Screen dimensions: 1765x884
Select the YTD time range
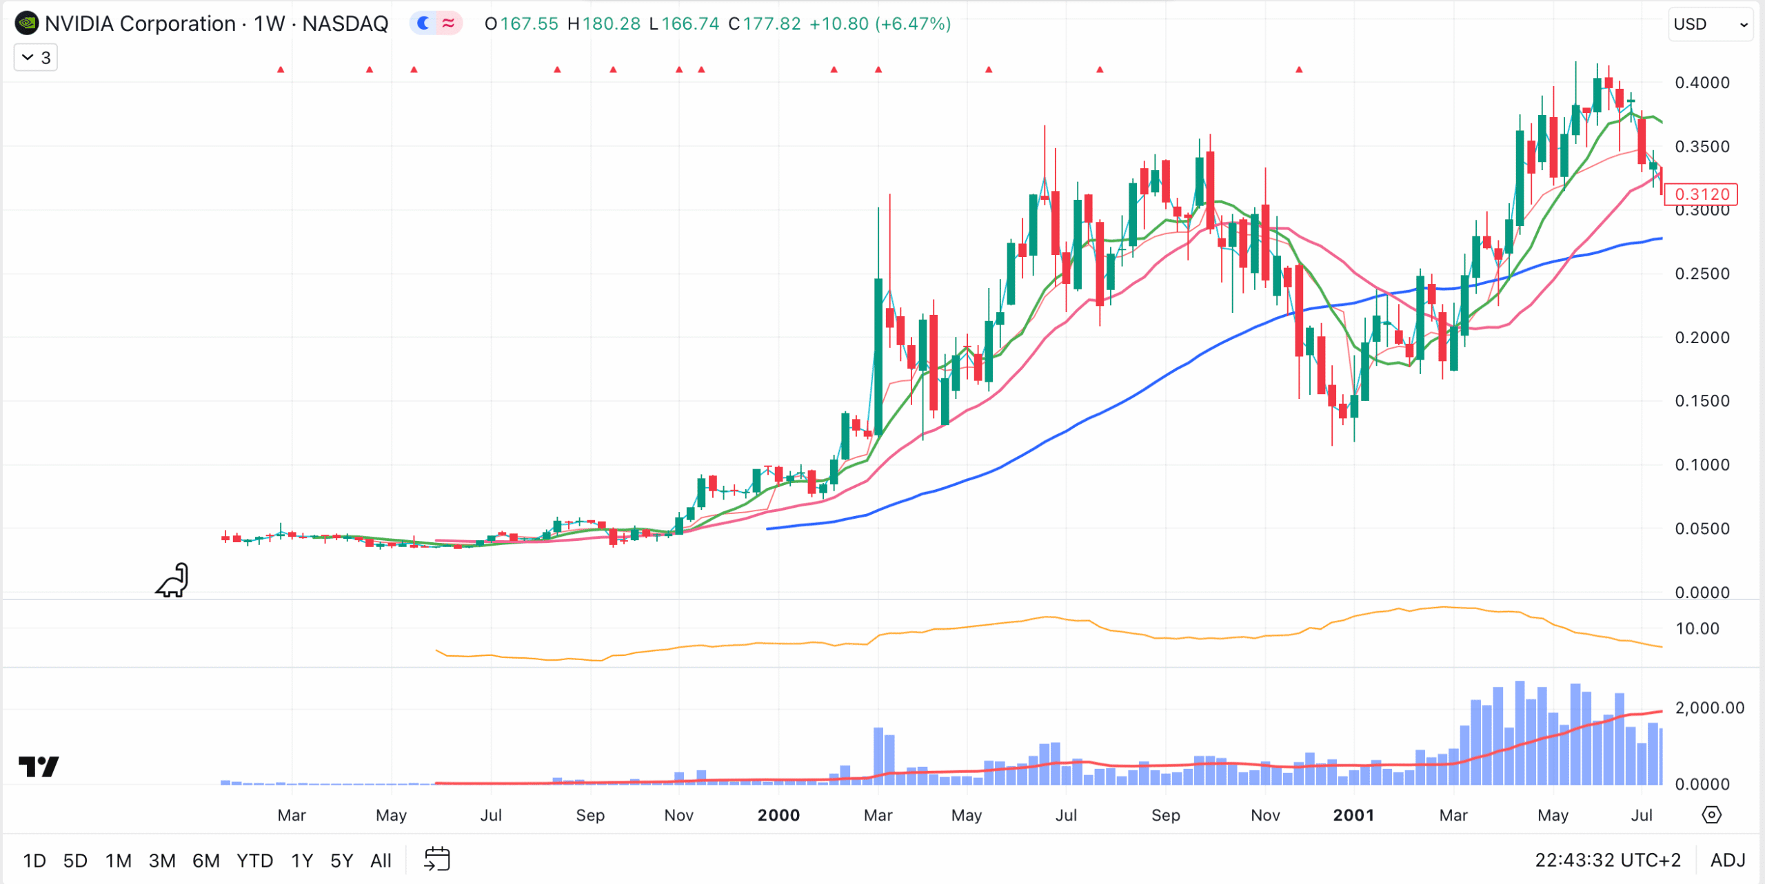pyautogui.click(x=254, y=861)
